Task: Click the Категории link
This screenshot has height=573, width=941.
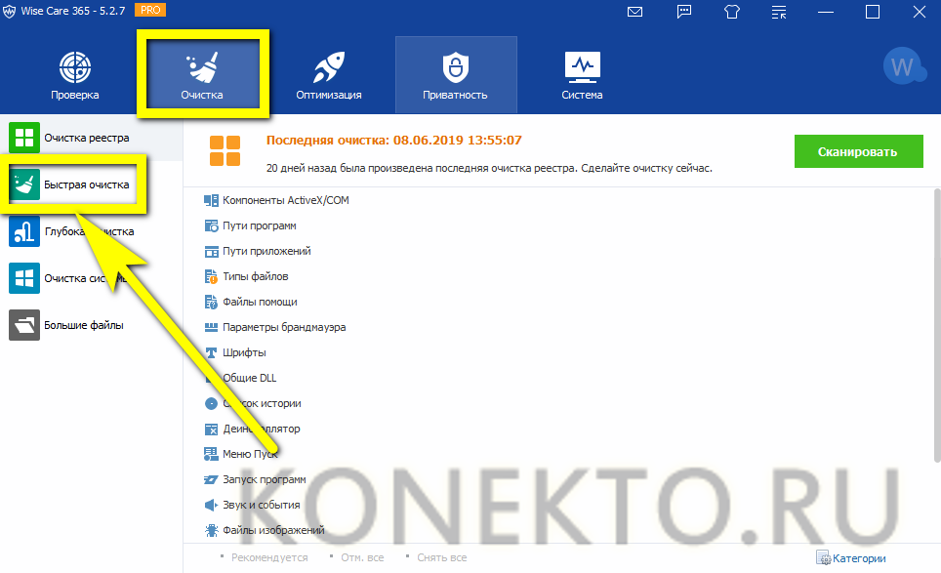Action: click(x=851, y=558)
